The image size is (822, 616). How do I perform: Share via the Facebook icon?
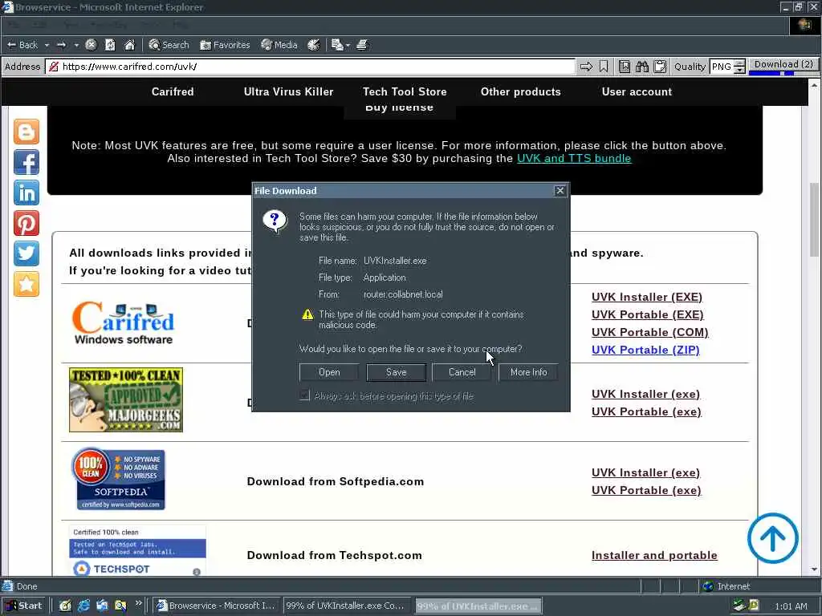[26, 162]
